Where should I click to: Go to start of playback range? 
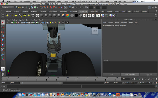click(x=132, y=79)
